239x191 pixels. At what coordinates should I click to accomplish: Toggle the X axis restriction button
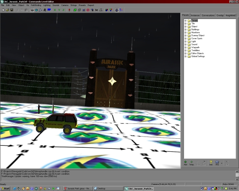pos(55,10)
